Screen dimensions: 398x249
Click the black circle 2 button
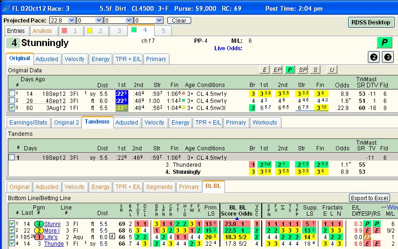click(x=374, y=57)
